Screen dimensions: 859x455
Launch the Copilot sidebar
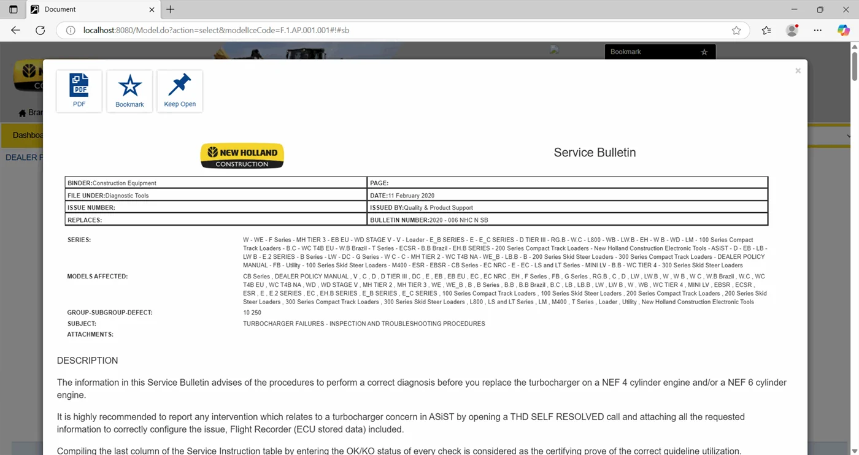[x=844, y=30]
